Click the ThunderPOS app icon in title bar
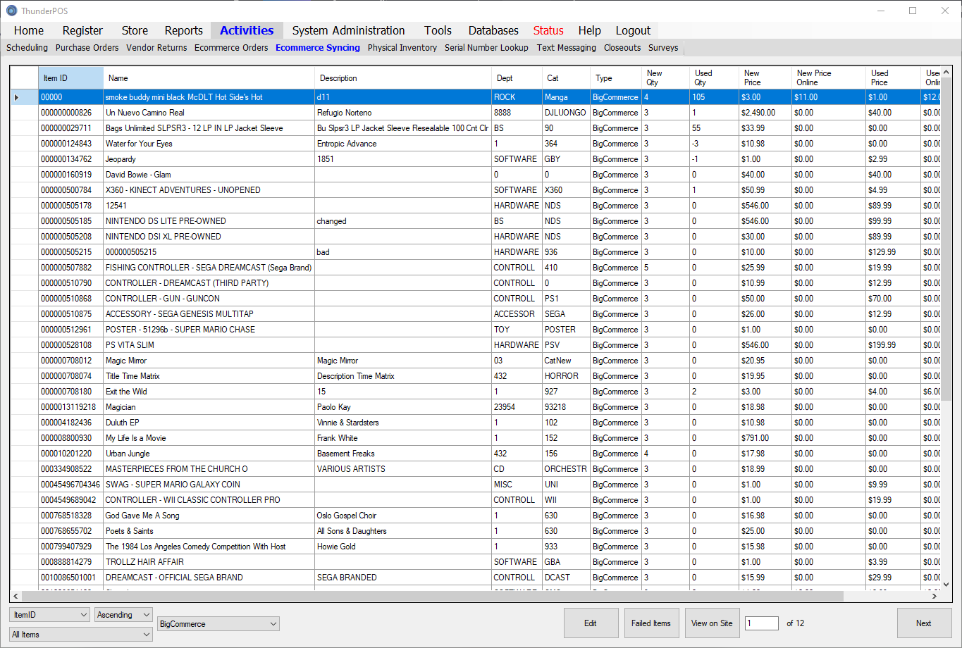The width and height of the screenshot is (962, 648). [11, 11]
